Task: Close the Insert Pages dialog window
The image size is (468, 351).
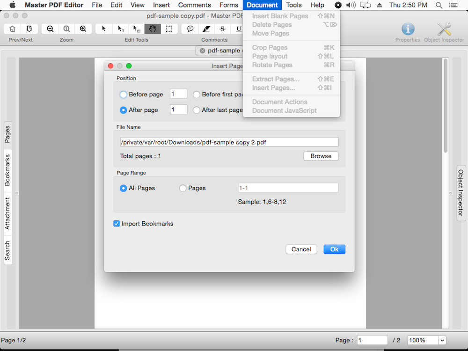Action: [110, 66]
